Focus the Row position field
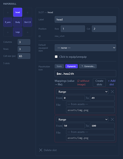This screenshot has height=159, width=123. (73, 29)
